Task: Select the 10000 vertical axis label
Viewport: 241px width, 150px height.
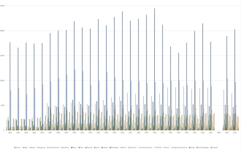Action: [x=3, y=81]
